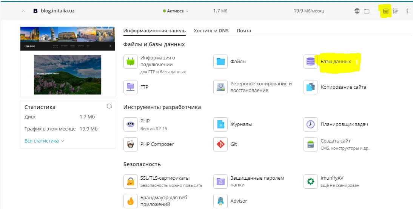
Task: Open the Advisor owl icon
Action: (x=220, y=201)
